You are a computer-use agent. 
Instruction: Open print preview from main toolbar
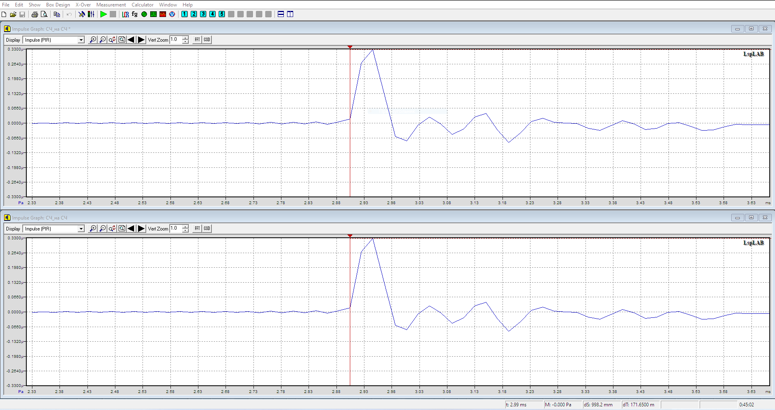coord(44,14)
